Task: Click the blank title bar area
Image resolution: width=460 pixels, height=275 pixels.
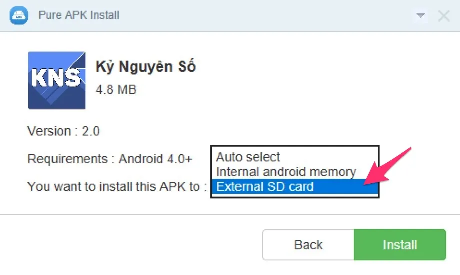Action: (264, 15)
